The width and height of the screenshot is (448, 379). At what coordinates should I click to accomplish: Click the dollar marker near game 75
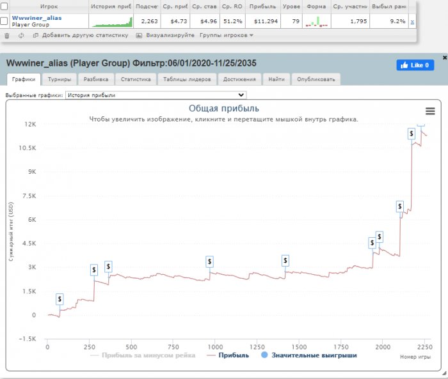point(60,299)
